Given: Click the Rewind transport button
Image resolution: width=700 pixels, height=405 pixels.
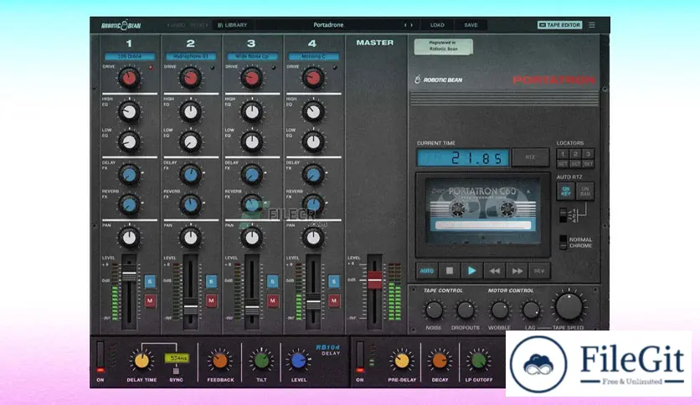Looking at the screenshot, I should point(494,271).
